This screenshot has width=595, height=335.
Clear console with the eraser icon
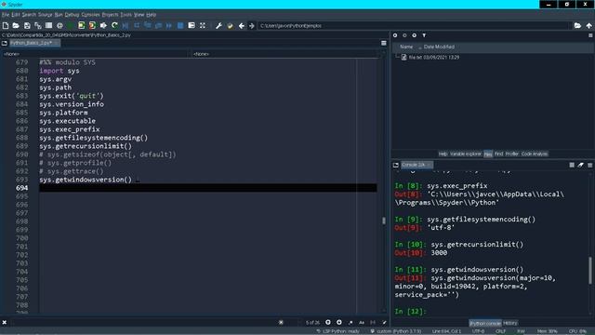tap(580, 165)
